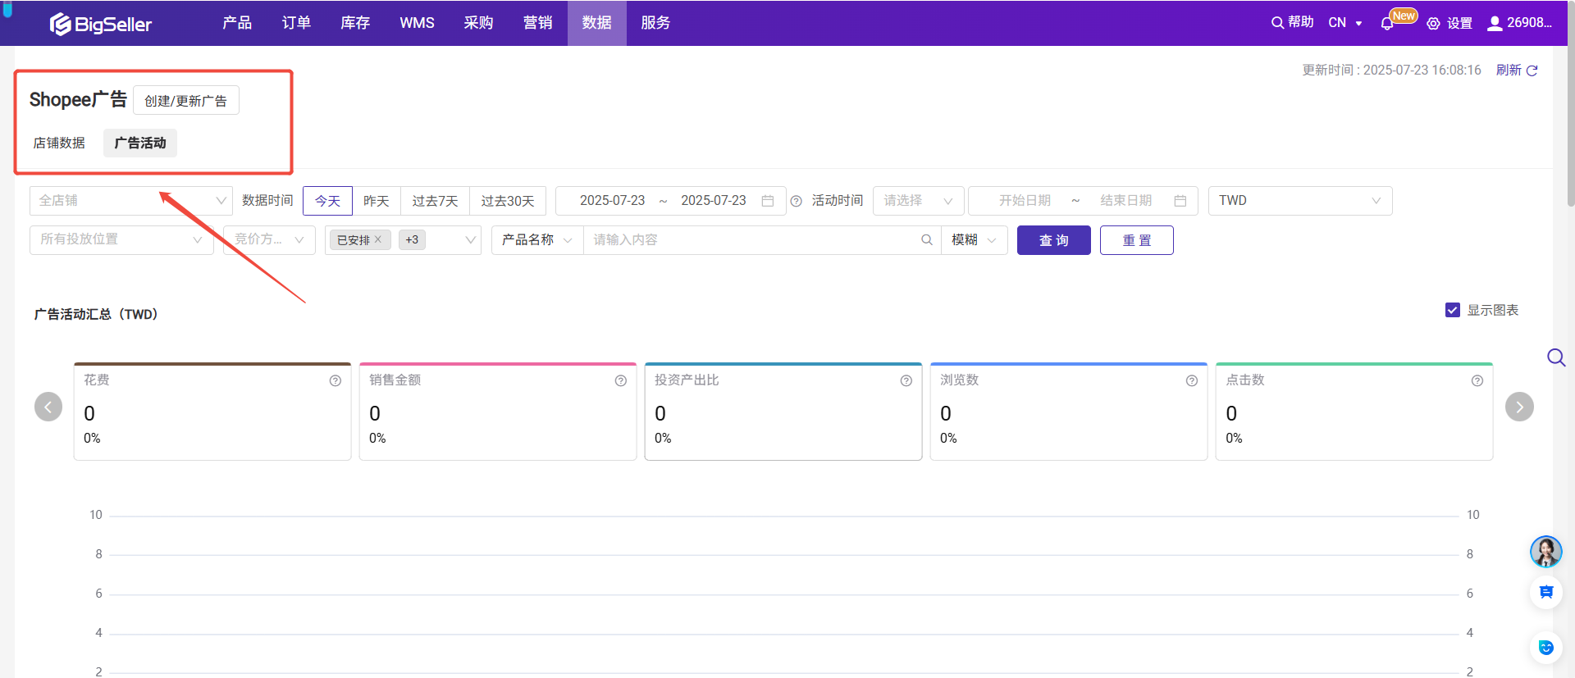Click the notification bell icon
The image size is (1575, 678).
pos(1387,24)
